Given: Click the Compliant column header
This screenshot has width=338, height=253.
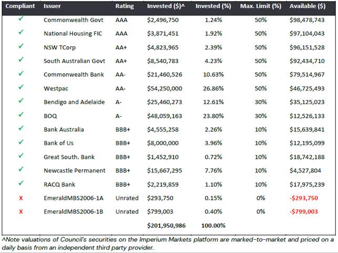Looking at the screenshot, I should click(20, 6).
